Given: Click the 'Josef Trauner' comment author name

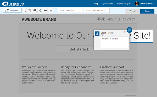Looking at the screenshot, I should pyautogui.click(x=107, y=33).
